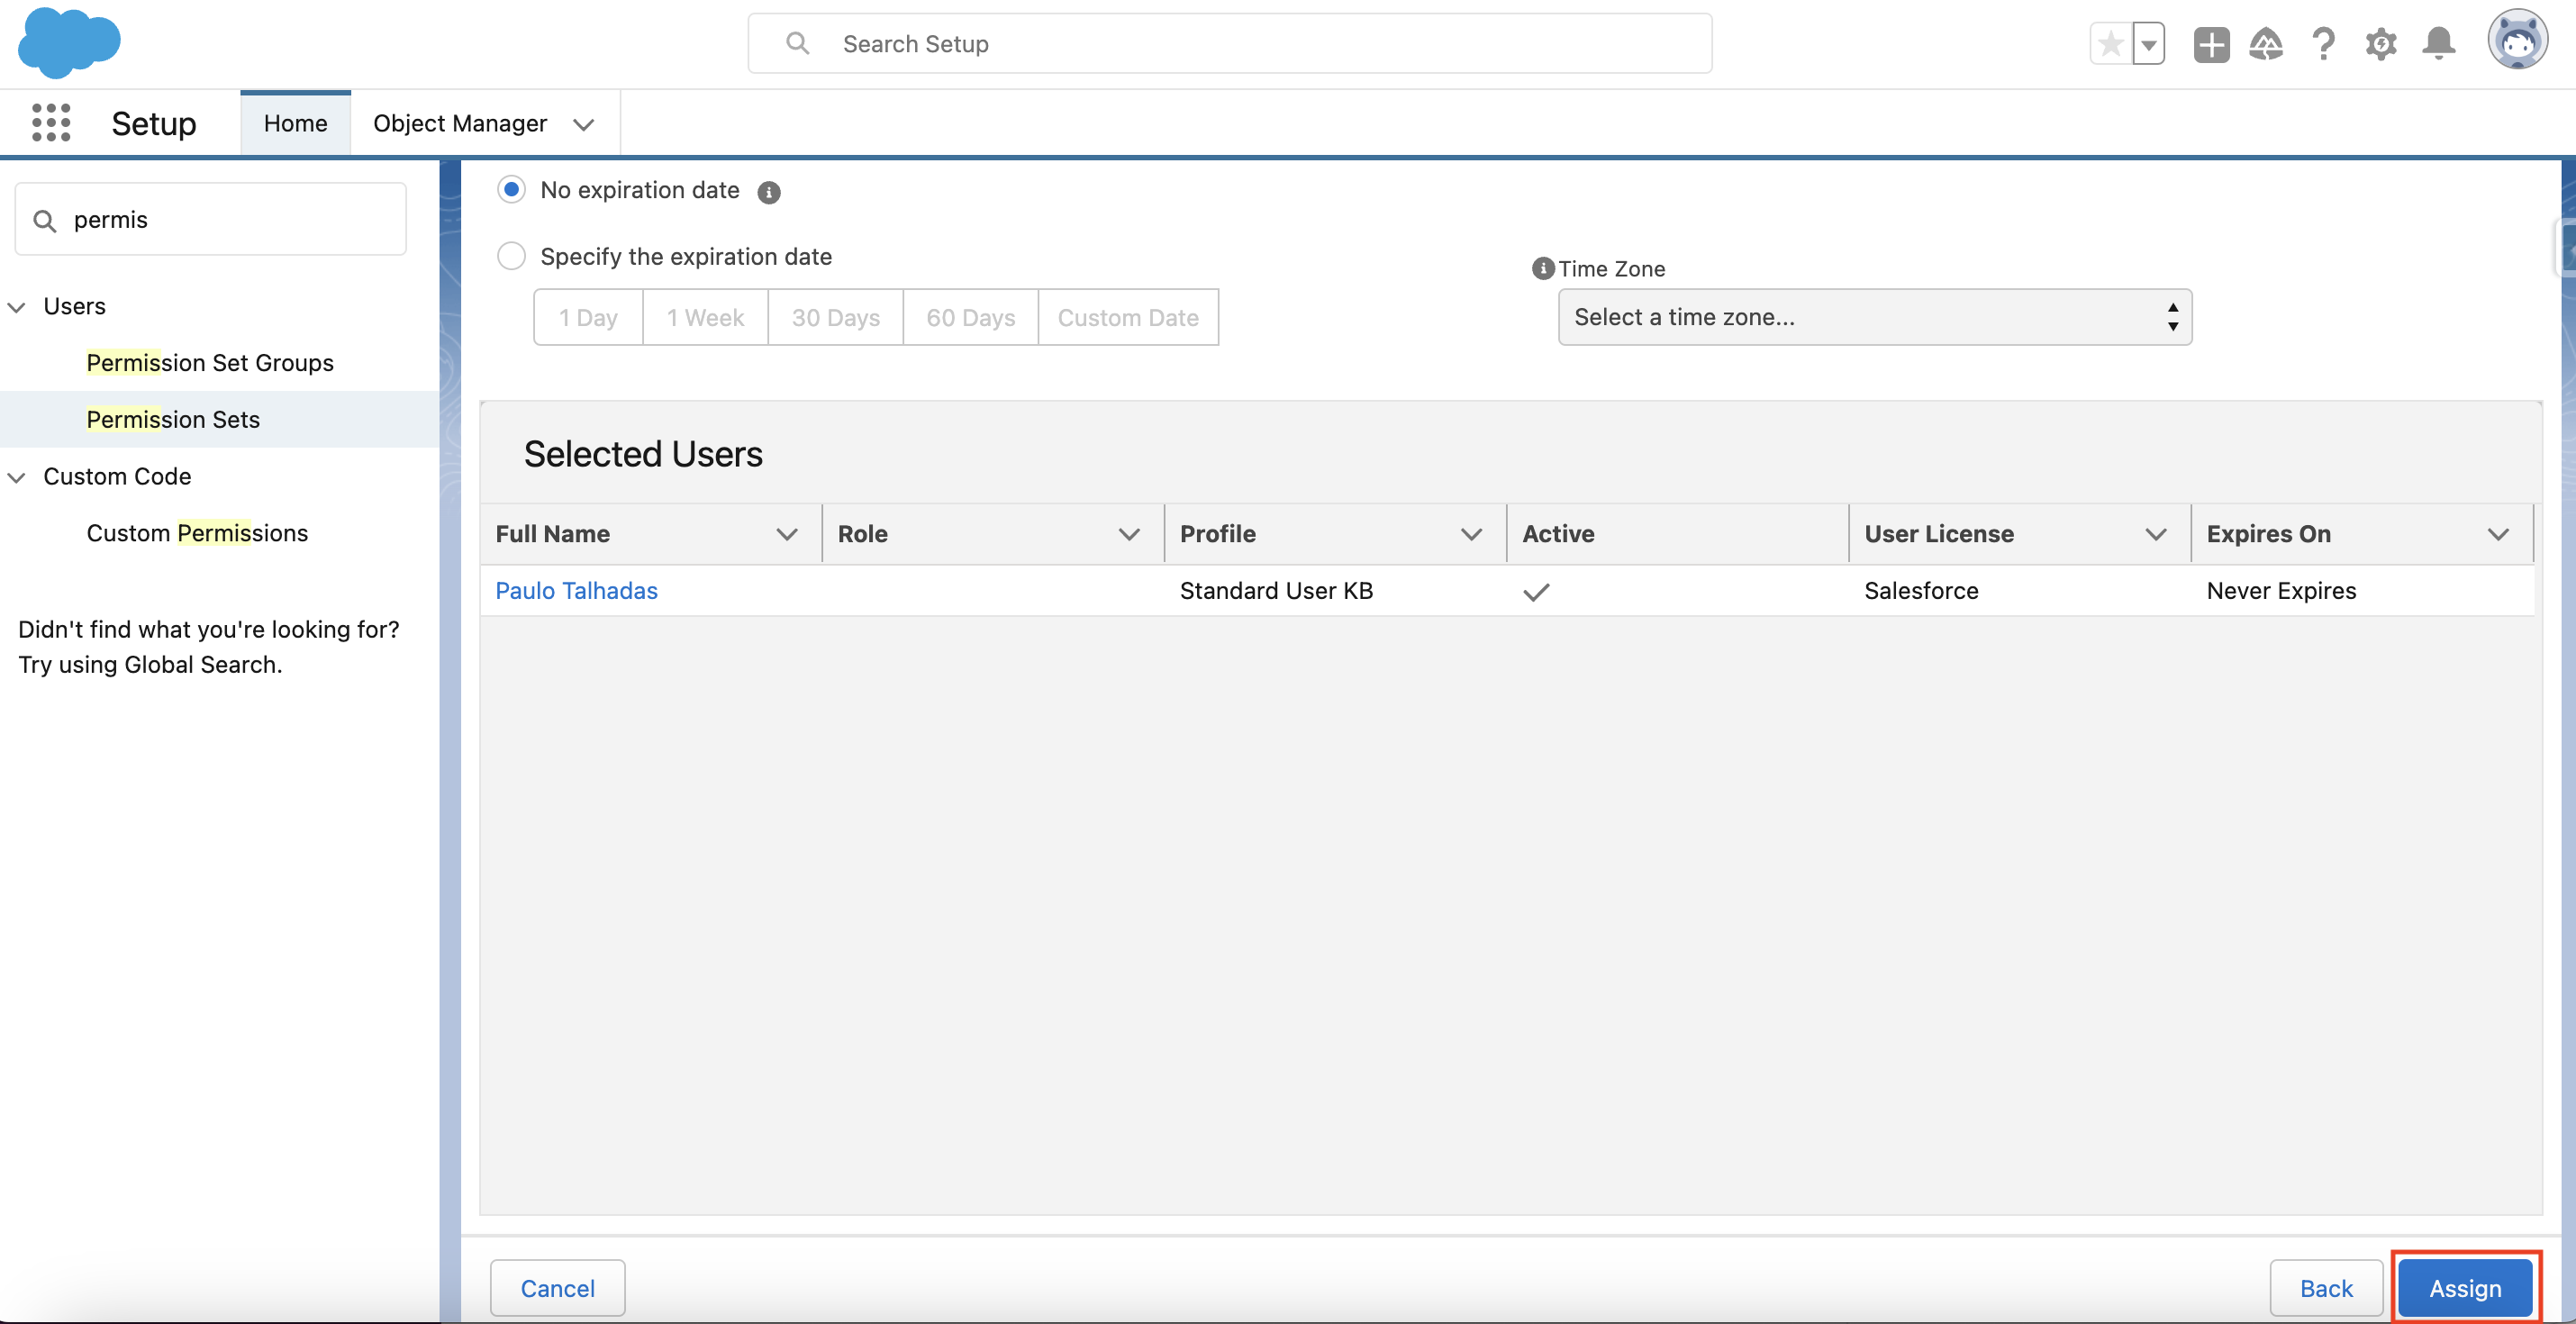Open Full Name column sort chevron

(787, 534)
